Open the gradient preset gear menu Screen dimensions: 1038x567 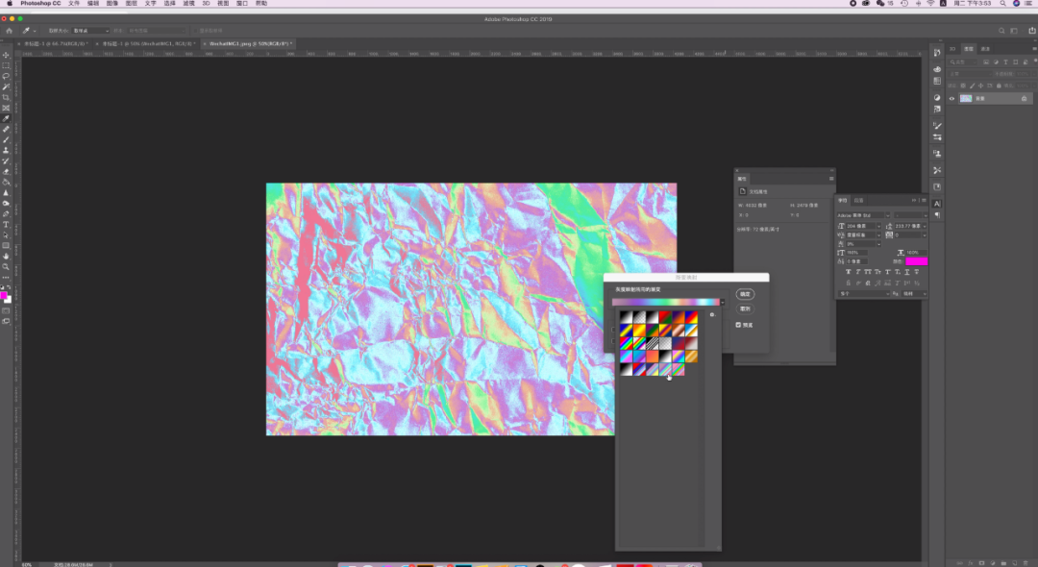[712, 314]
